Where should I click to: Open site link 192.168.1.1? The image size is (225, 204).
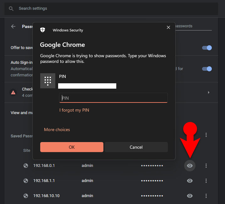(44, 181)
